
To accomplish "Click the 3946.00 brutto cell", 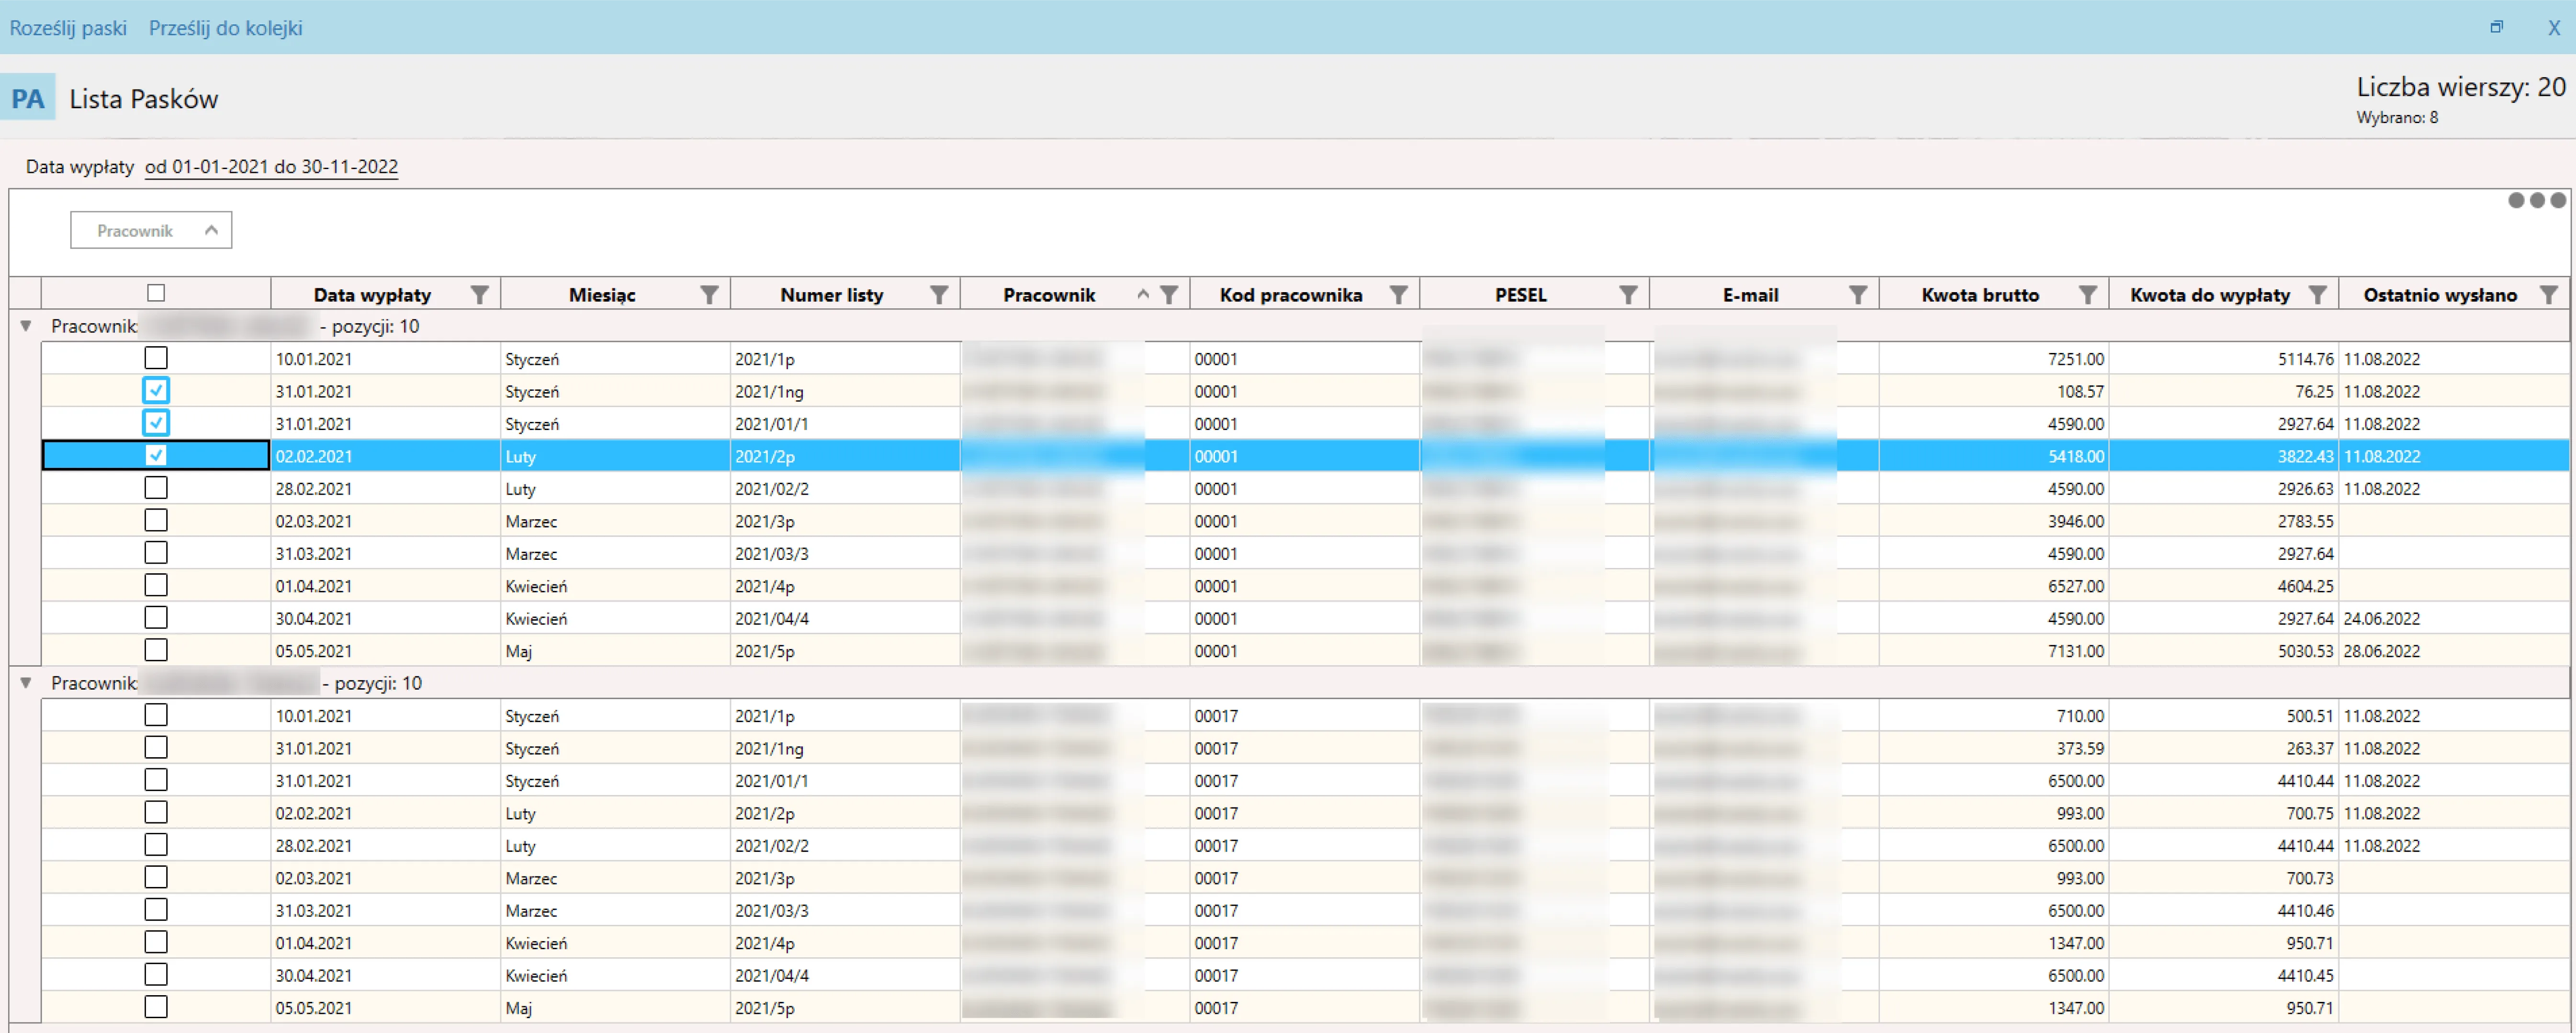I will coord(1994,520).
